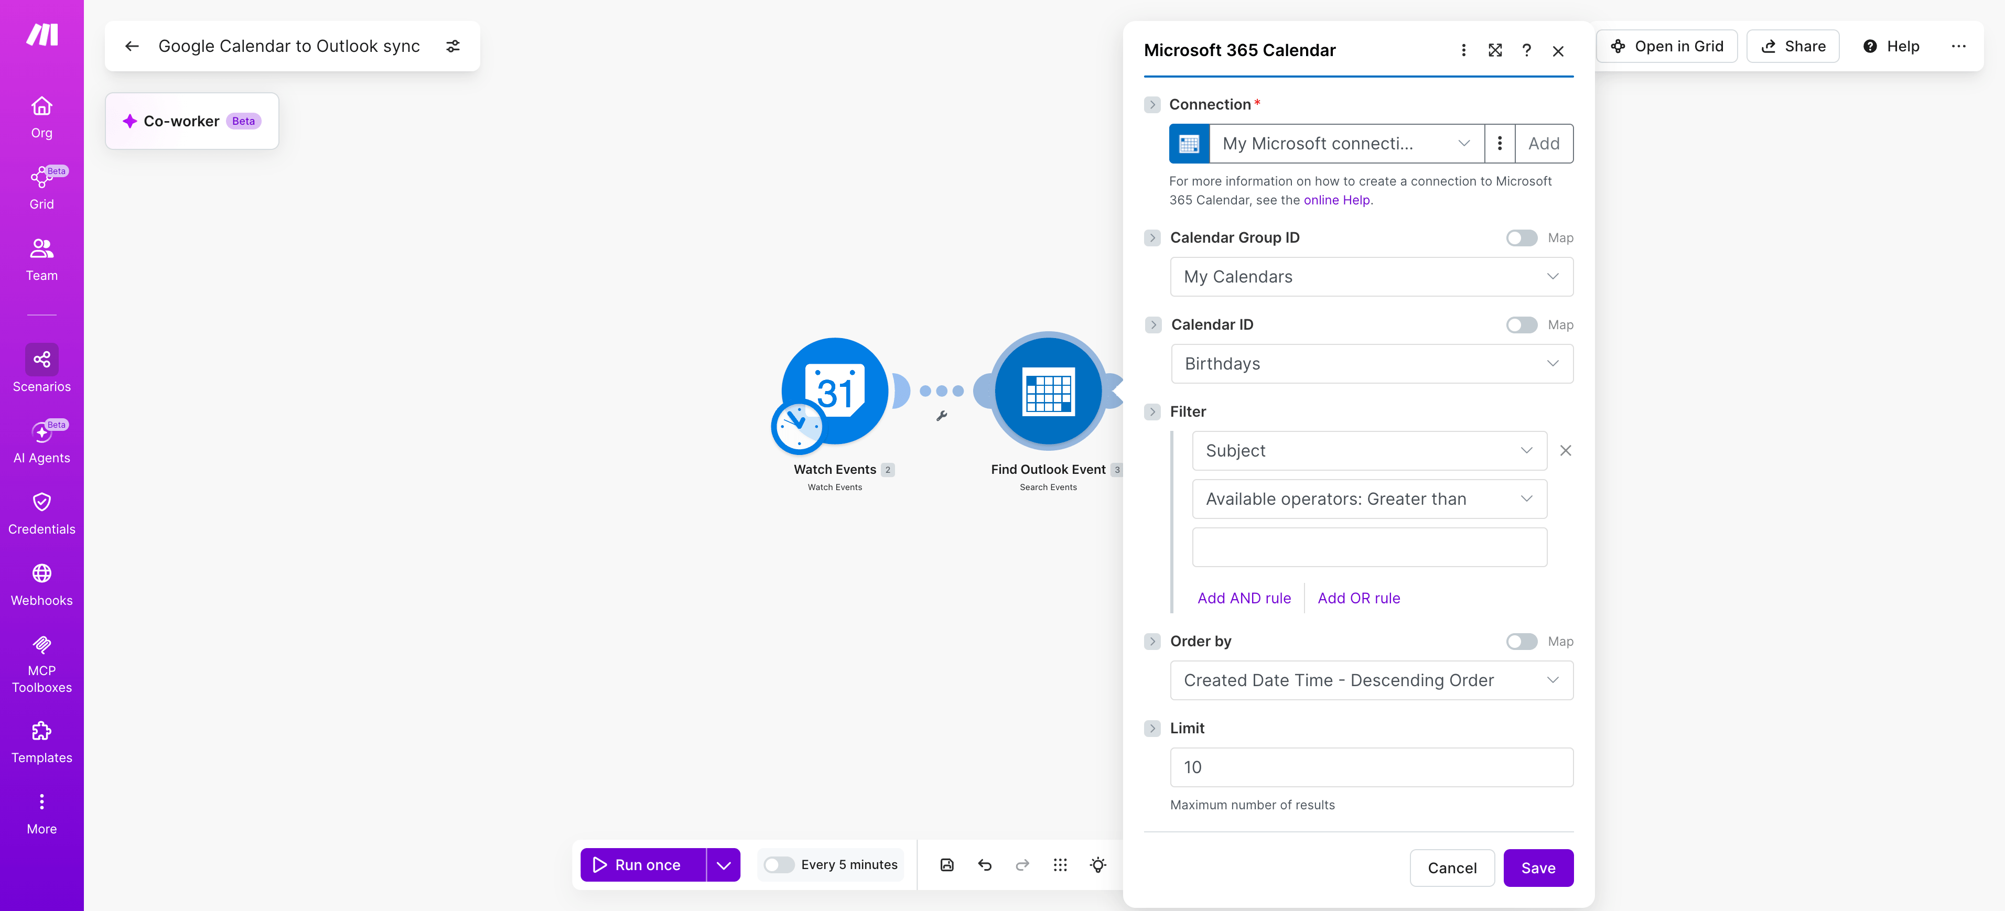
Task: Click the explain flow lightbulb icon
Action: 1097,864
